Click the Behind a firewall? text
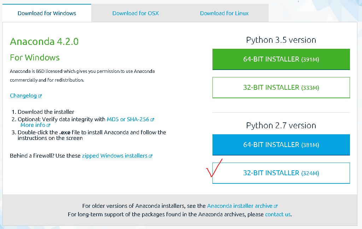Screen dimensions: 362x229 pos(32,155)
